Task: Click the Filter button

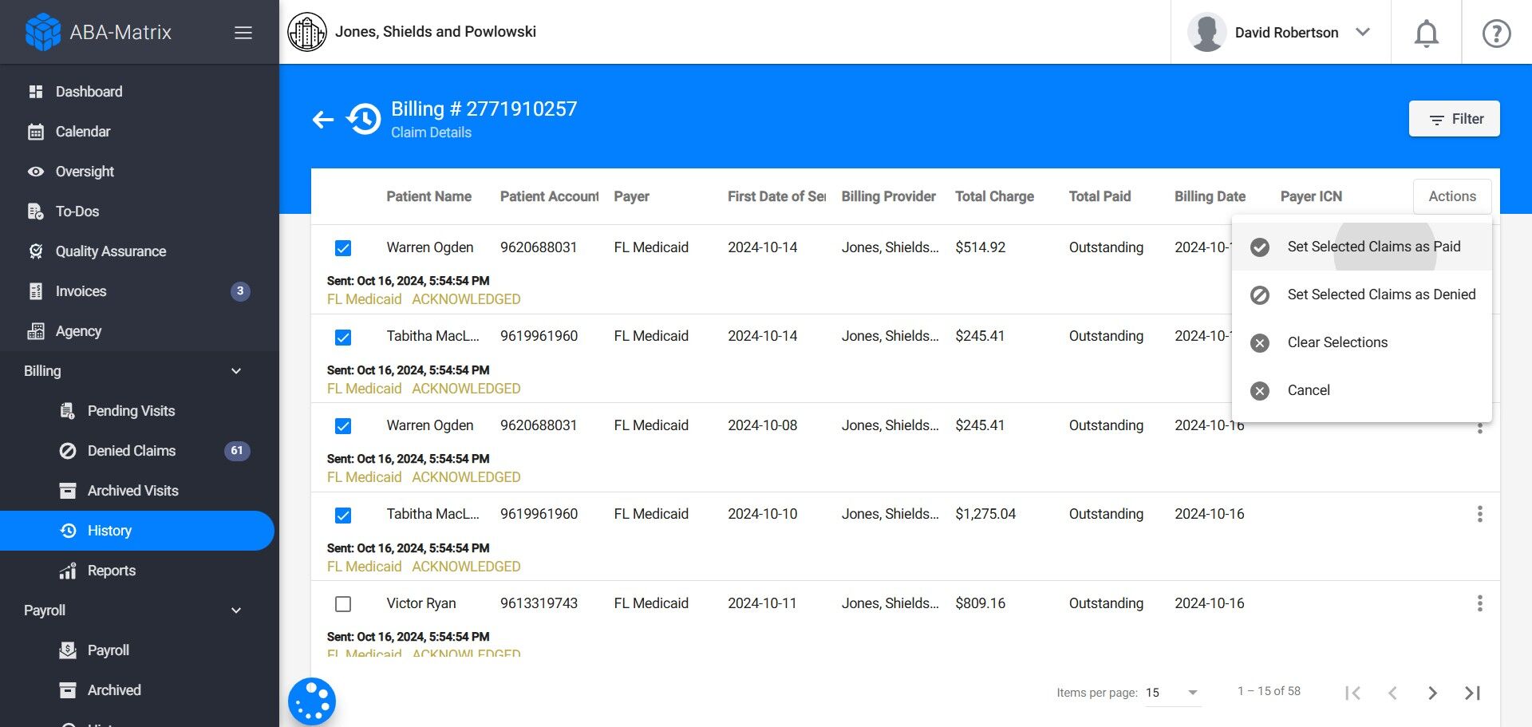Action: pyautogui.click(x=1454, y=119)
